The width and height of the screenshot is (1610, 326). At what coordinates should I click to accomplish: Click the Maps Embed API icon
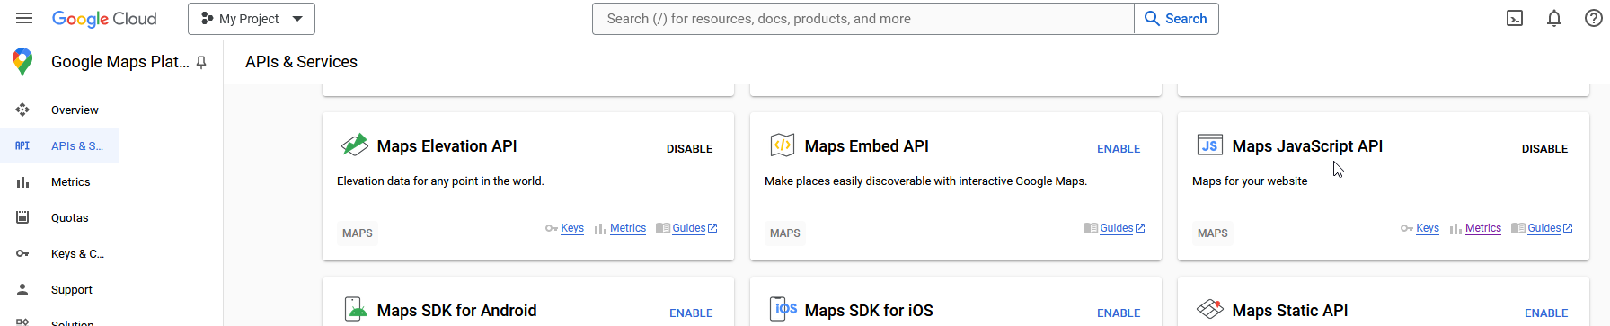(x=783, y=145)
